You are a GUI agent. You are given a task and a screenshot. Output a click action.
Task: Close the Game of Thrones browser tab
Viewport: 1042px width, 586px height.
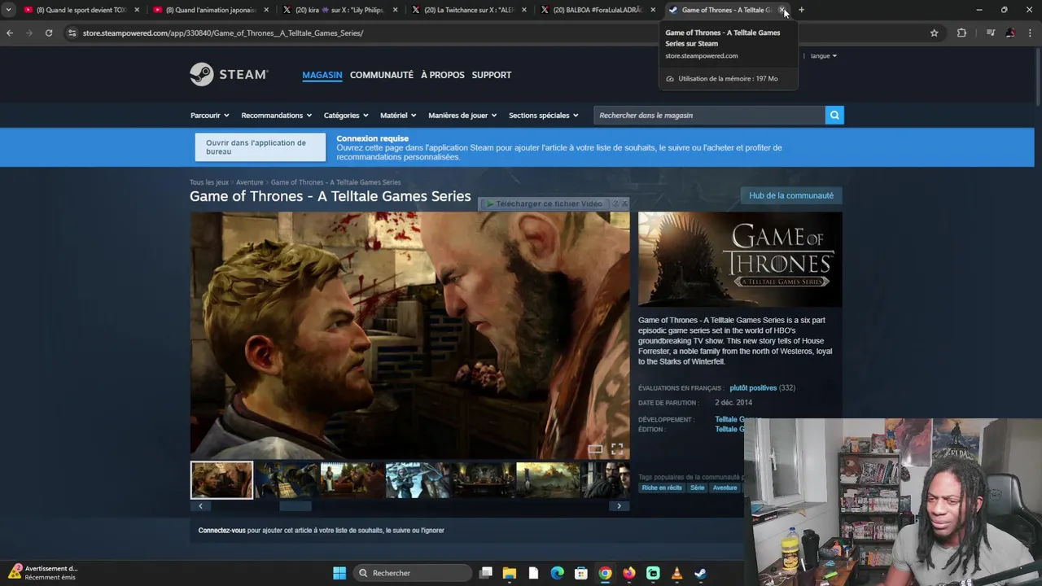[782, 10]
